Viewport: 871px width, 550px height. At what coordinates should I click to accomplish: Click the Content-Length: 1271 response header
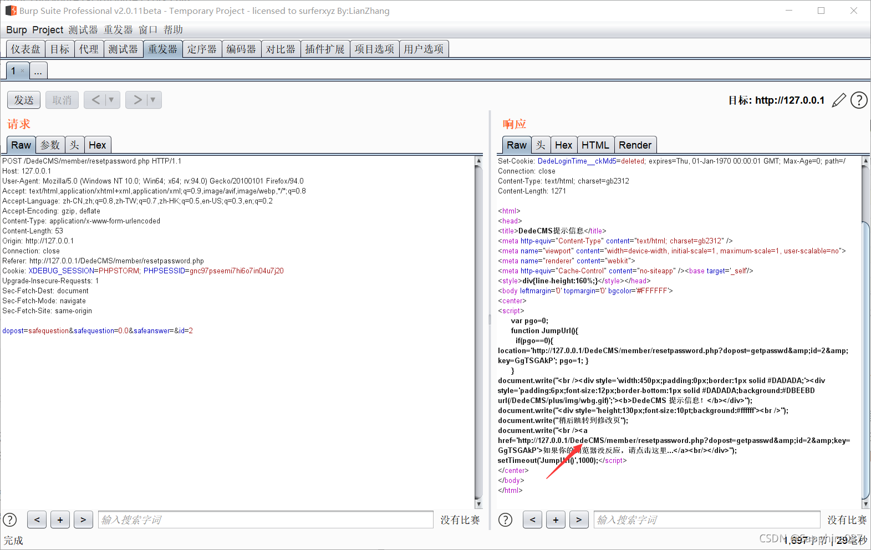point(532,191)
